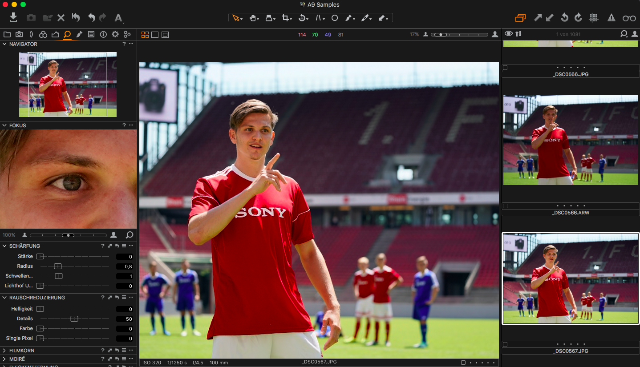This screenshot has width=640, height=367.
Task: Expand the FILMKORN panel
Action: coord(5,350)
